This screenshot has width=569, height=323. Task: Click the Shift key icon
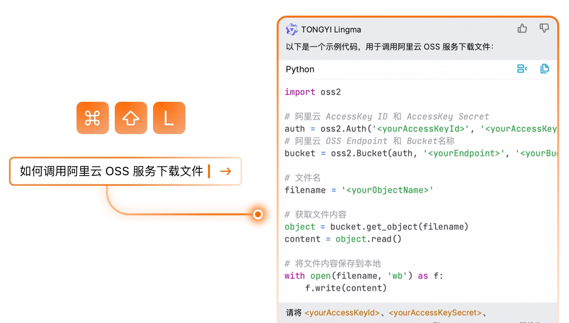point(131,118)
